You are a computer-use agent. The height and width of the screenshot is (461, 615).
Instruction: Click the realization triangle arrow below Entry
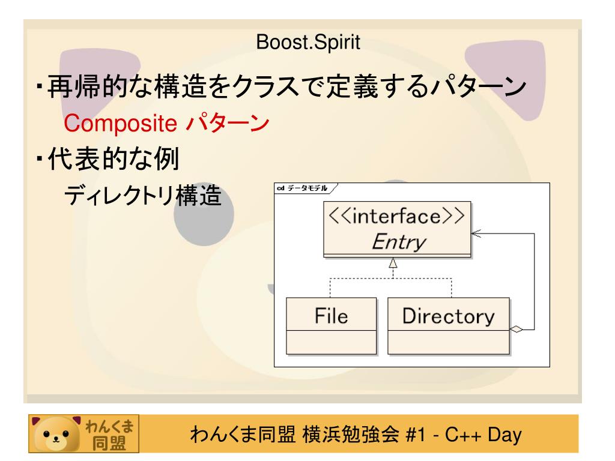click(393, 263)
